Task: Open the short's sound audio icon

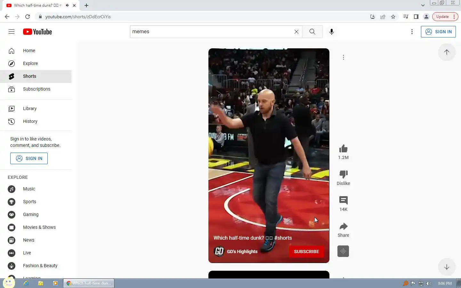Action: [x=343, y=251]
